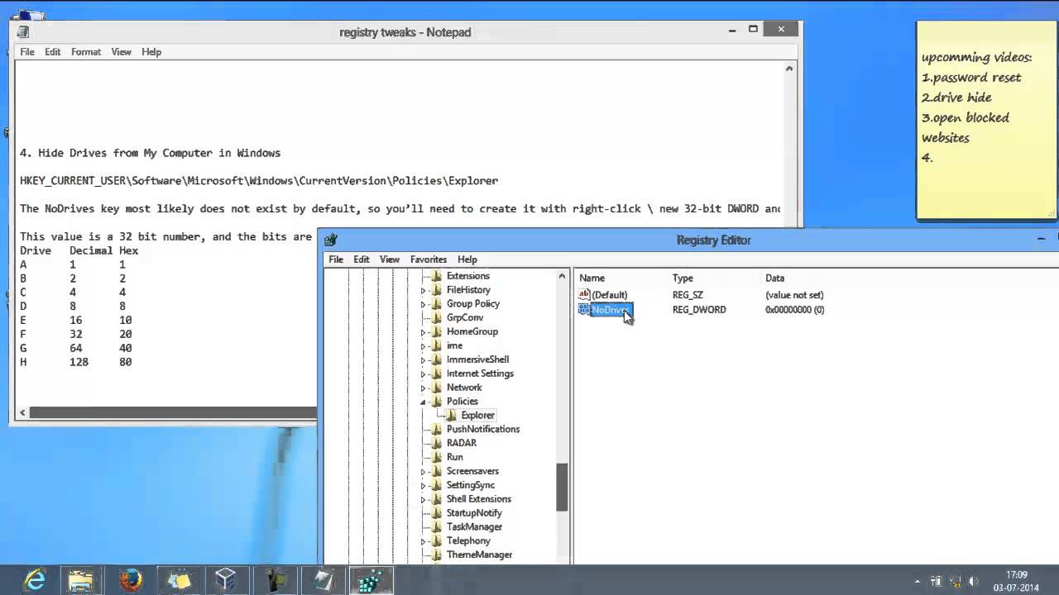Viewport: 1059px width, 595px height.
Task: Expand the ime key
Action: 423,345
